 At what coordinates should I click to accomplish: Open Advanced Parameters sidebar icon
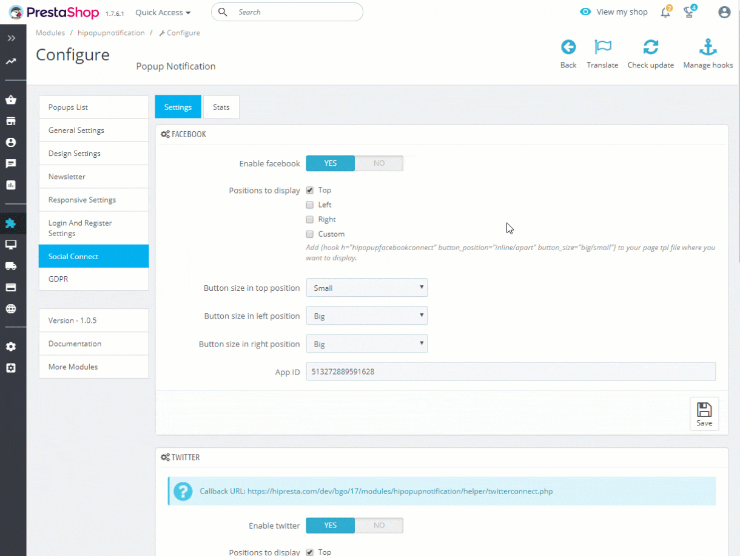[x=11, y=368]
